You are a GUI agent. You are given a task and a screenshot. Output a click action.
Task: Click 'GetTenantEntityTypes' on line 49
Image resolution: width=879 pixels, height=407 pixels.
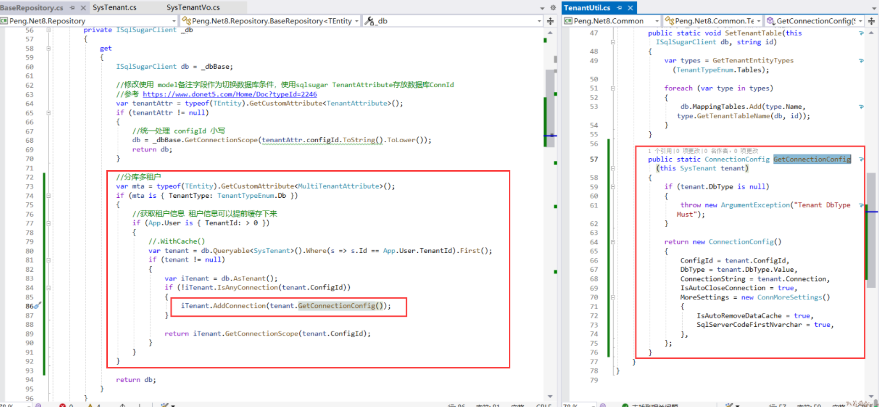(x=753, y=61)
